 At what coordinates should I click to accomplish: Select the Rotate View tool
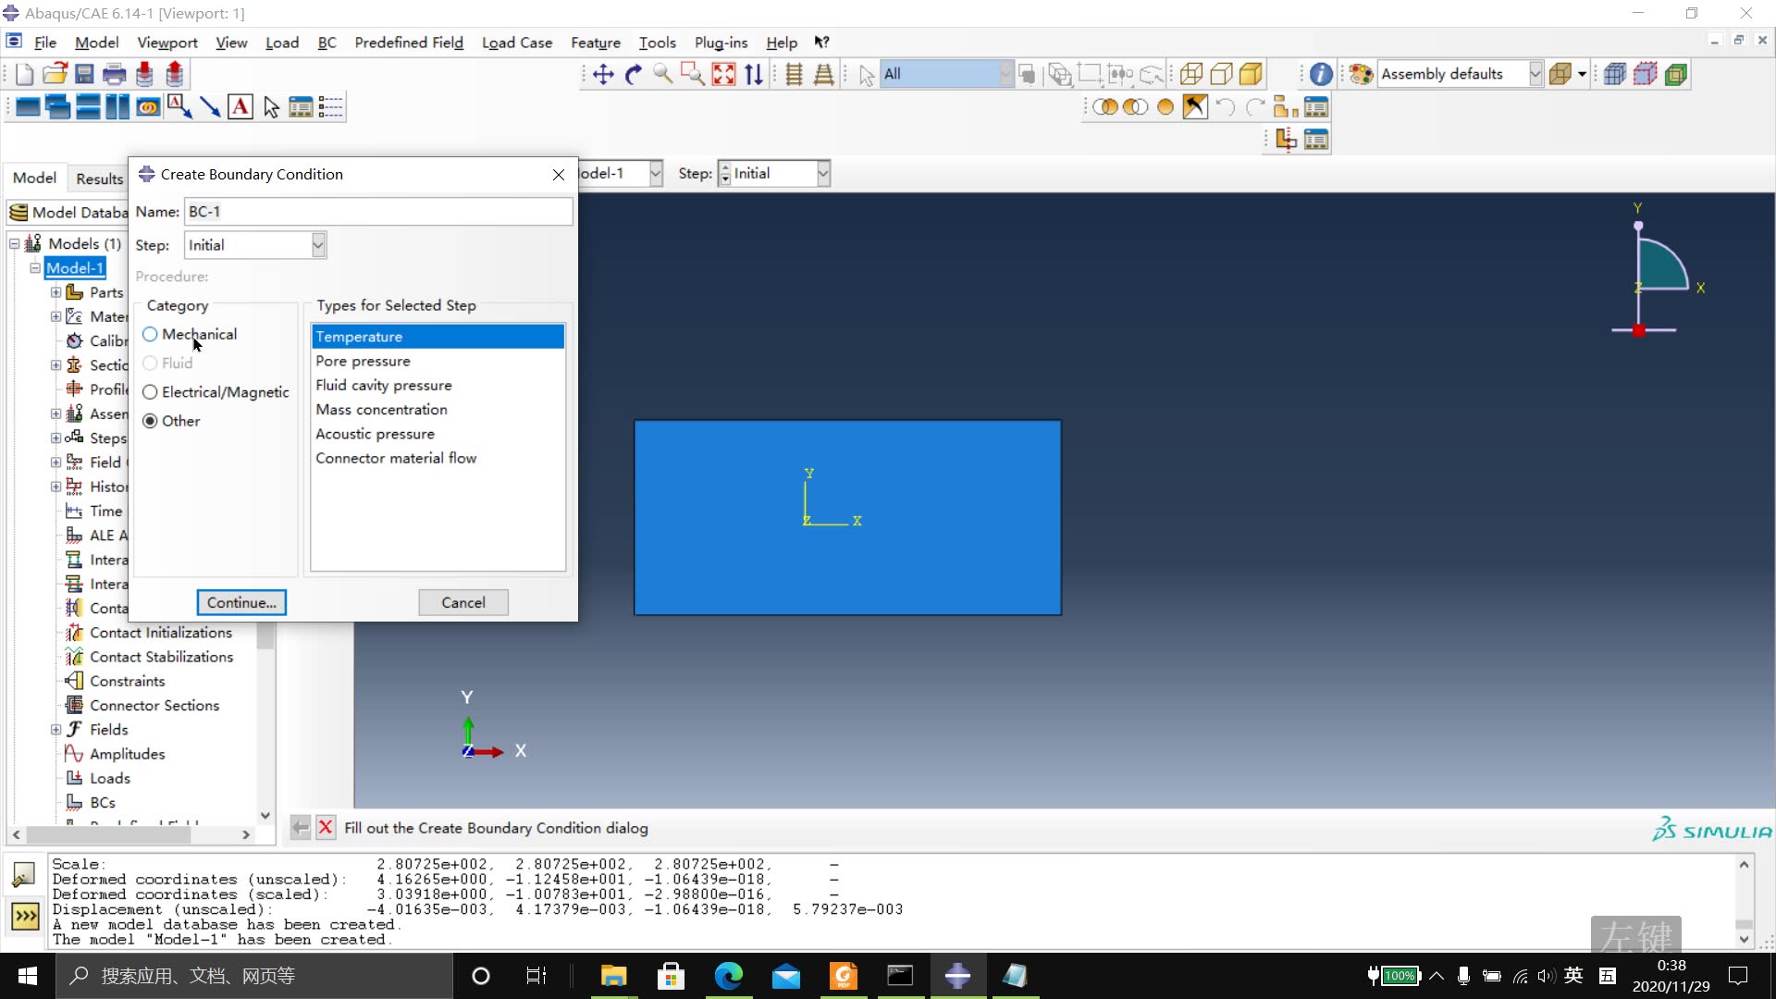coord(634,74)
